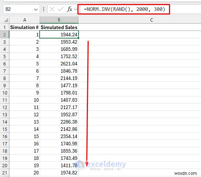The image size is (201, 177).
Task: Select row header 18
Action: [x=4, y=151]
